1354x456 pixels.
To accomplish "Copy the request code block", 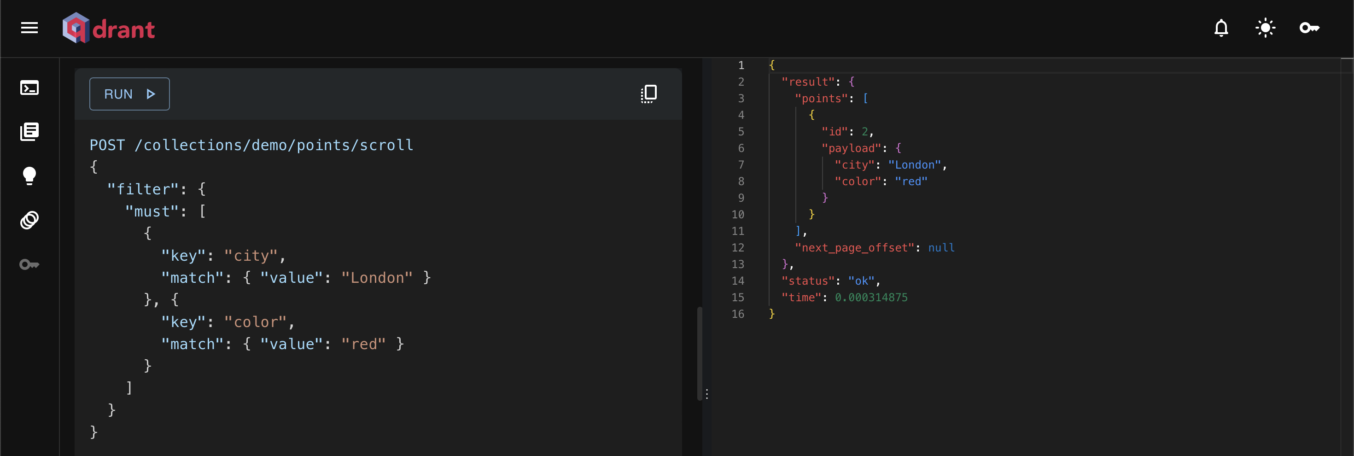I will 648,94.
